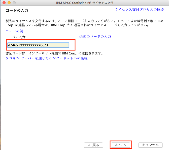Focus the authorization code input field
The height and width of the screenshot is (150, 169).
click(x=38, y=45)
